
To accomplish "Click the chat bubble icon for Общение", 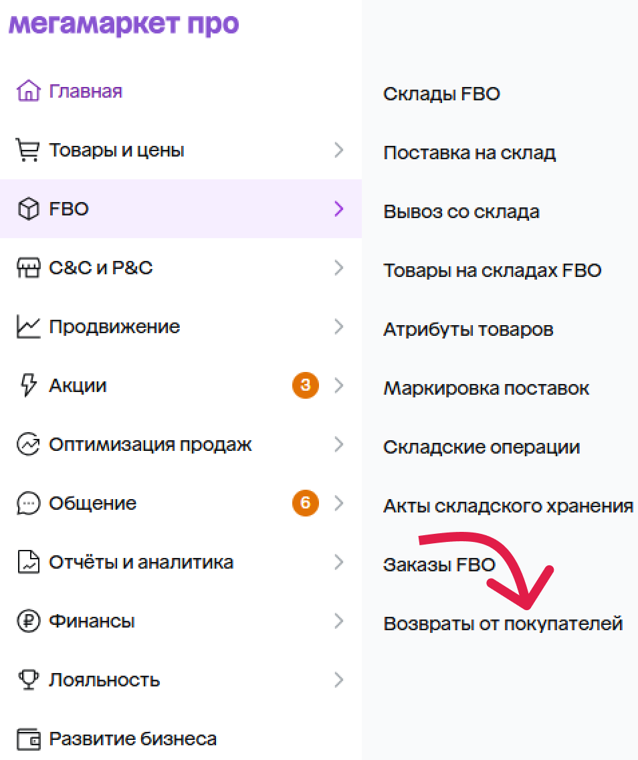I will pos(28,503).
